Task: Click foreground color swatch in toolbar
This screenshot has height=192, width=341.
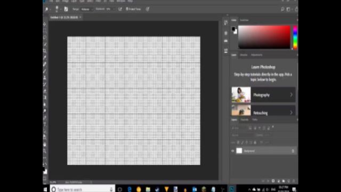Action: coord(44,169)
